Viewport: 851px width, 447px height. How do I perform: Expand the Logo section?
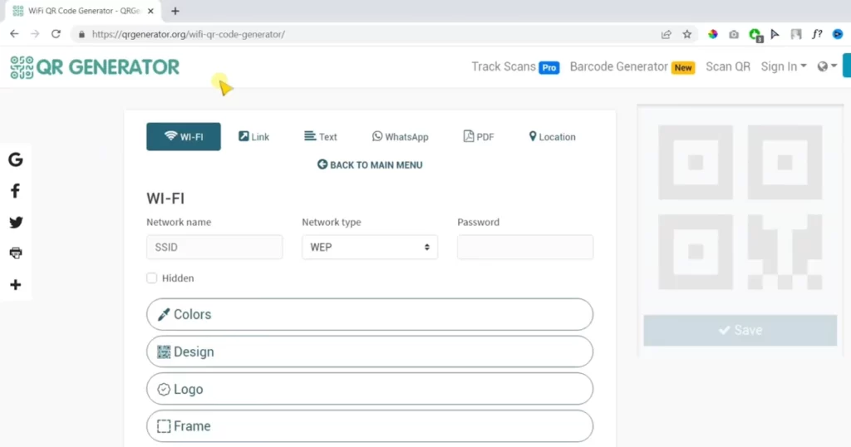click(370, 389)
